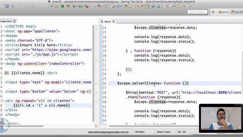Click the wand-shaped search icon with dropdown
The width and height of the screenshot is (243, 137).
tap(135, 6)
